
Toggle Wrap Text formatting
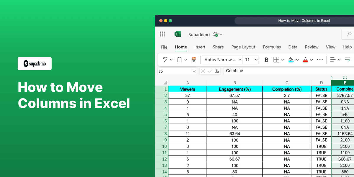click(347, 60)
